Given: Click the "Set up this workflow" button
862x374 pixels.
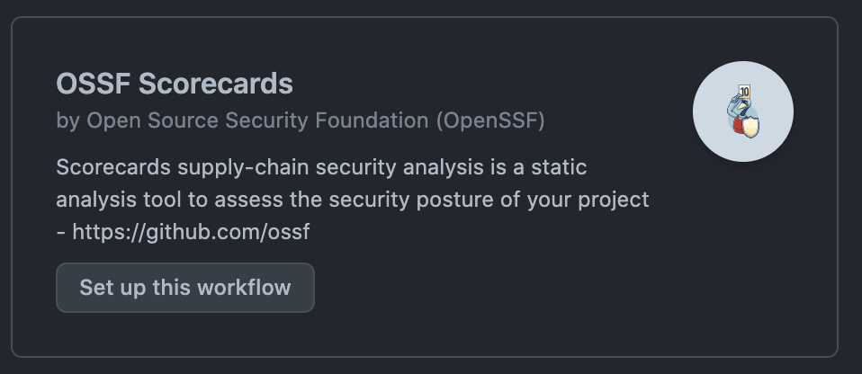Looking at the screenshot, I should tap(185, 288).
